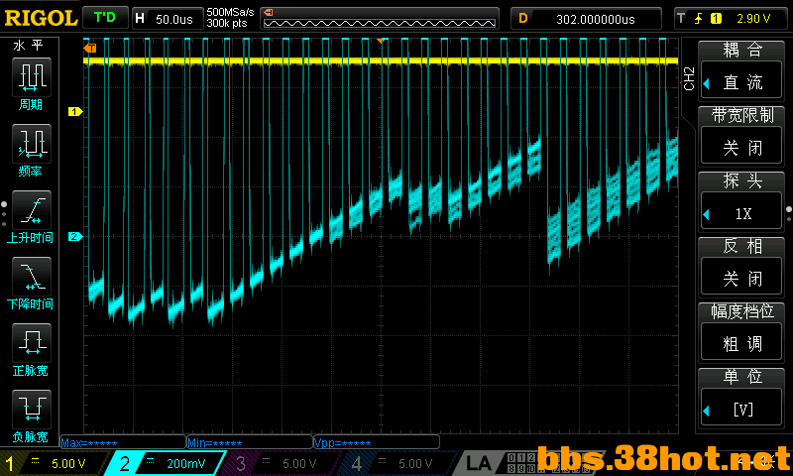
Task: Click the Max measurement readout
Action: tap(123, 442)
